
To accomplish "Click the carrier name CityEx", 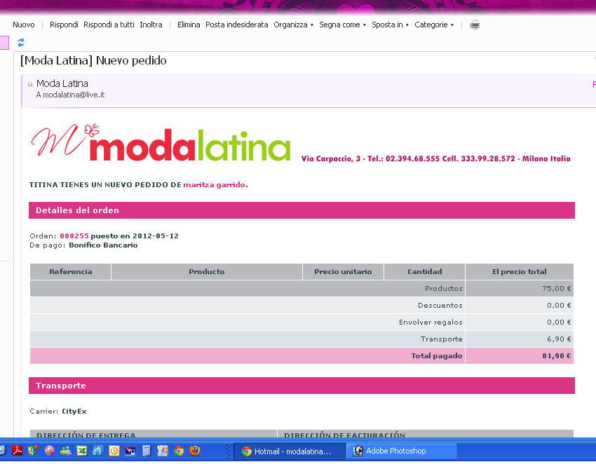I will (74, 412).
